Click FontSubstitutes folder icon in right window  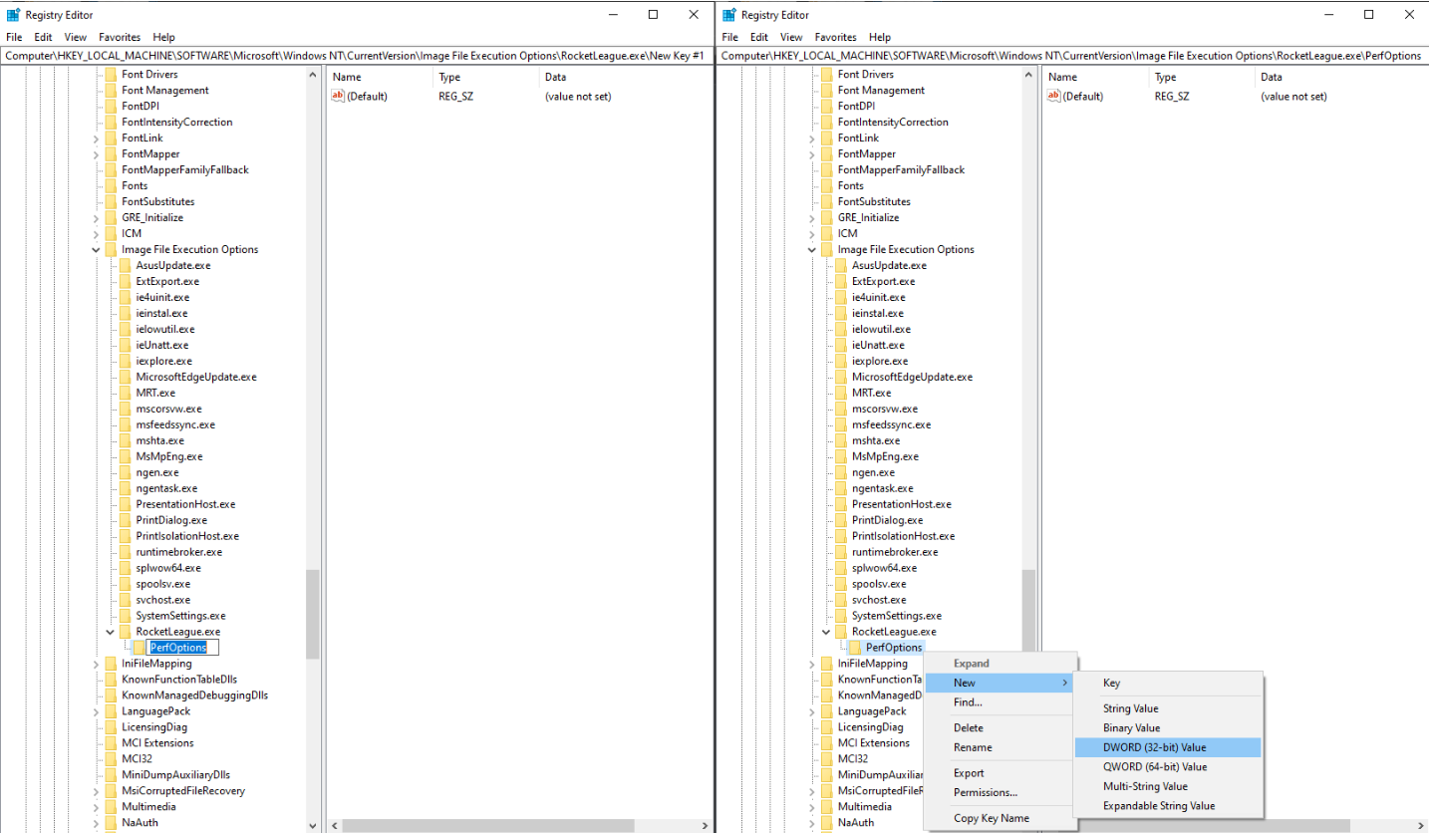click(x=826, y=202)
